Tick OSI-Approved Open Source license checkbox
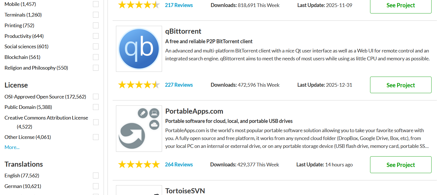This screenshot has height=195, width=440. 96,97
